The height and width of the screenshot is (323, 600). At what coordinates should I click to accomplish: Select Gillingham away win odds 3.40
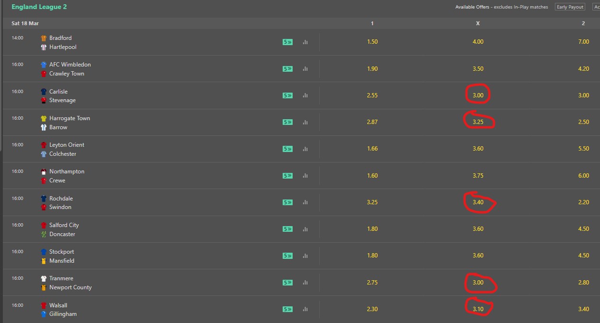[x=583, y=309]
